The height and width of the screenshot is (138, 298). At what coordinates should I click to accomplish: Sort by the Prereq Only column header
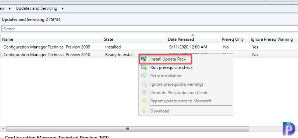(234, 39)
